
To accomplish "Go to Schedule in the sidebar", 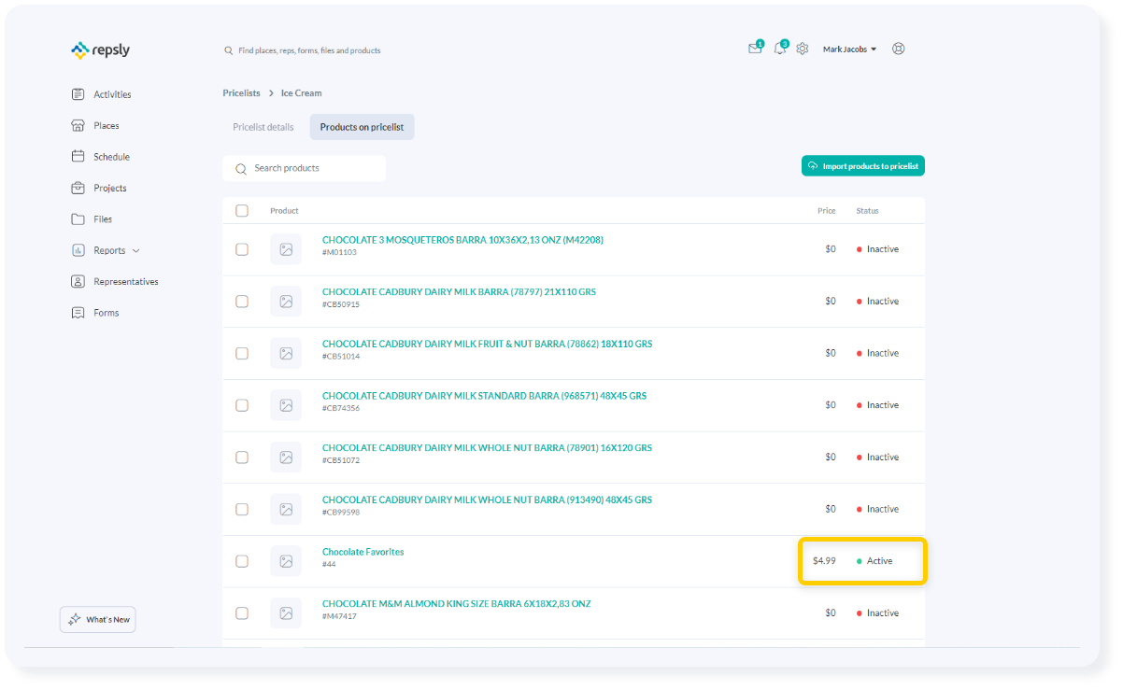I will (x=111, y=157).
